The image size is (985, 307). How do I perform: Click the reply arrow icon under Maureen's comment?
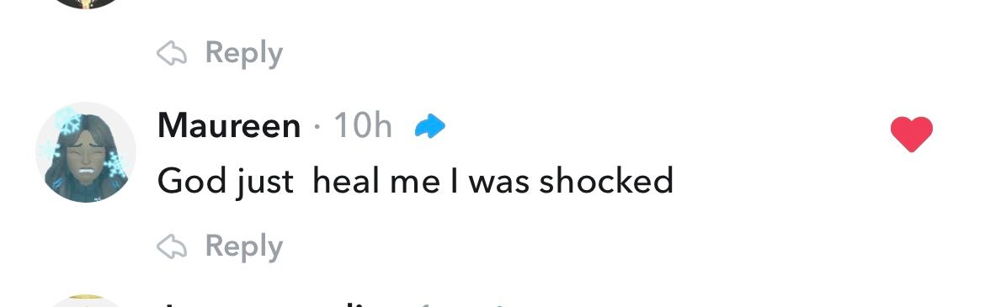(x=172, y=247)
